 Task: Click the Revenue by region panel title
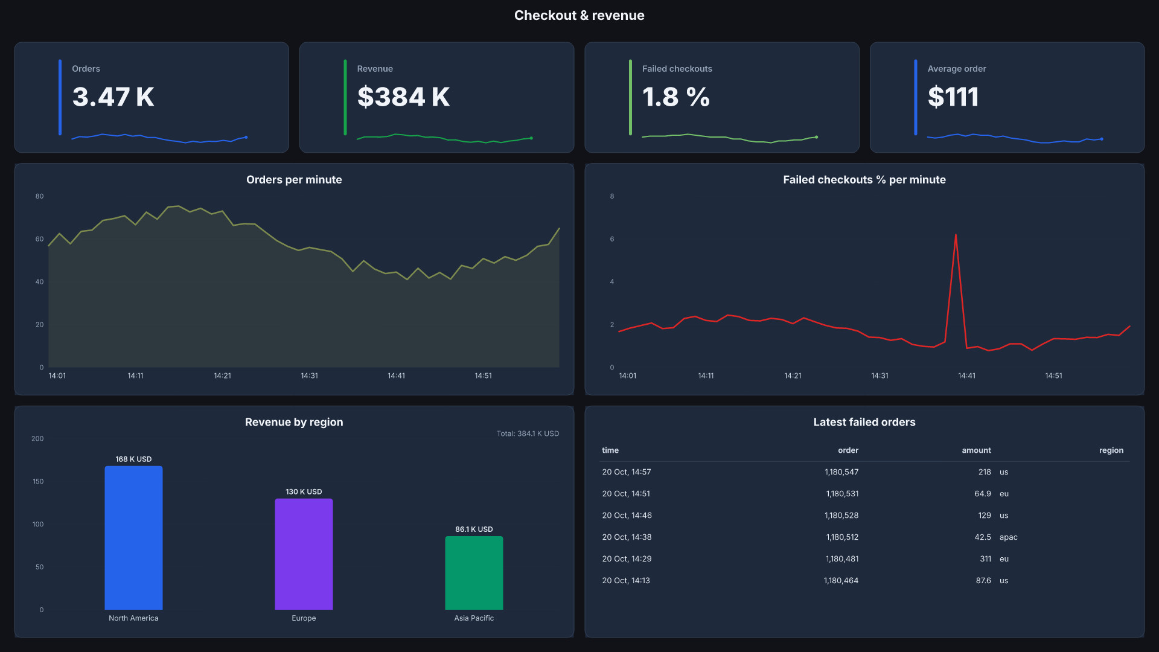(294, 422)
